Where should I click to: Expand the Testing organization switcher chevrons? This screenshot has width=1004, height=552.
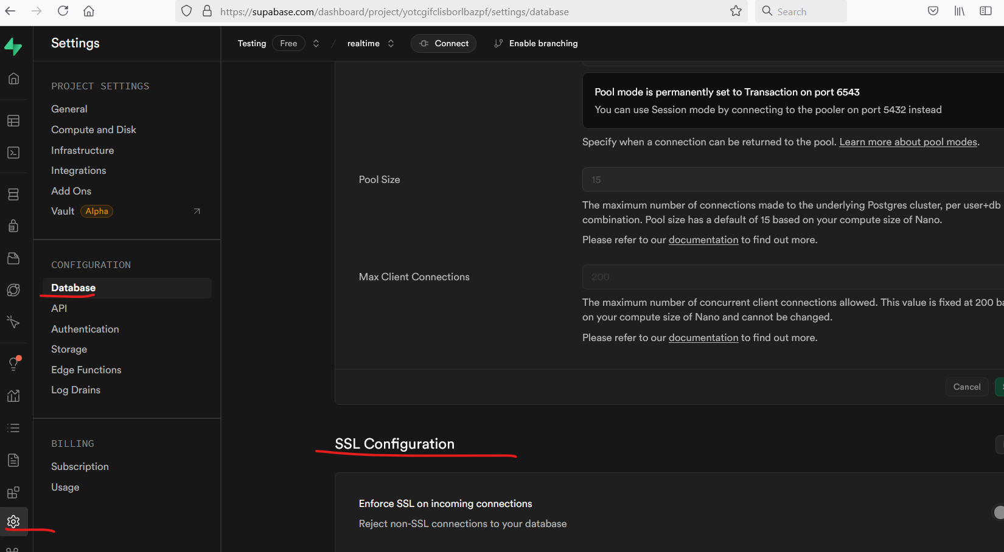(316, 43)
